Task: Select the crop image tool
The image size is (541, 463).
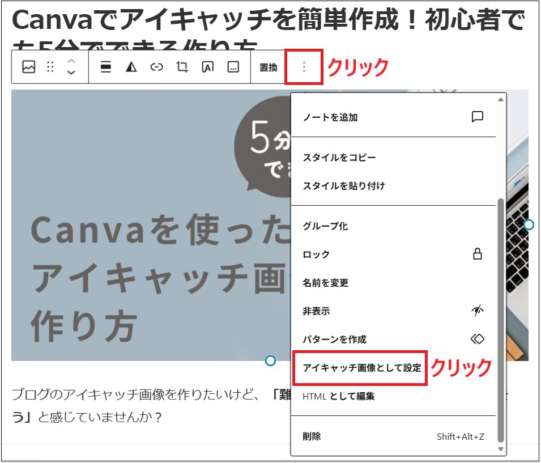Action: coord(182,67)
